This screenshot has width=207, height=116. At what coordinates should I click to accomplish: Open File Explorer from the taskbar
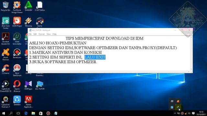pyautogui.click(x=33, y=113)
